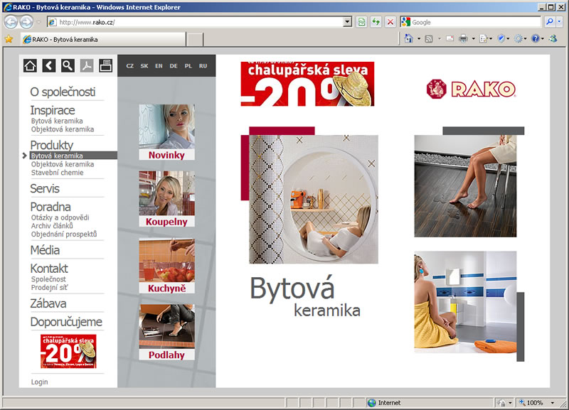Switch site language to EN
Viewport: 569px width, 410px height.
tap(159, 66)
